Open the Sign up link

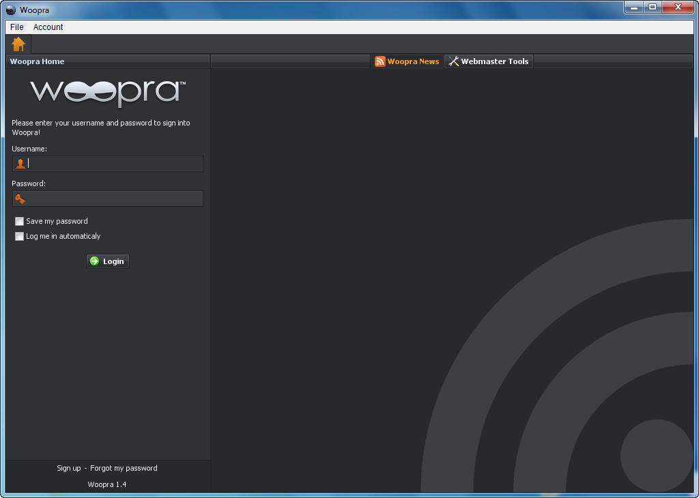69,468
